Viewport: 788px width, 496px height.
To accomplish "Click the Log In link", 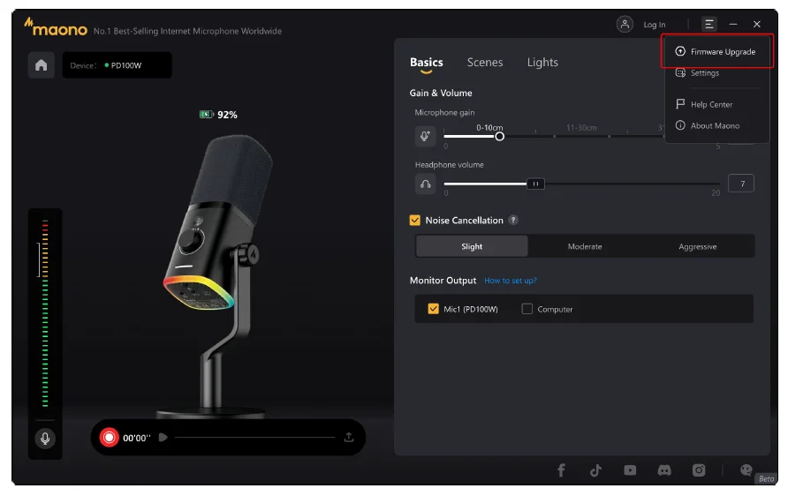I will click(x=655, y=25).
